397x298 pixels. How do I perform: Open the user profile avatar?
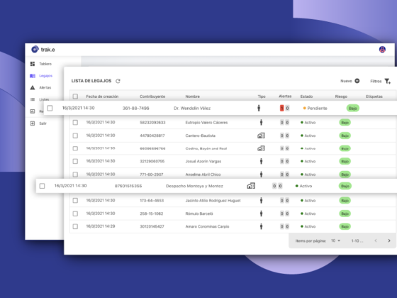(x=382, y=50)
